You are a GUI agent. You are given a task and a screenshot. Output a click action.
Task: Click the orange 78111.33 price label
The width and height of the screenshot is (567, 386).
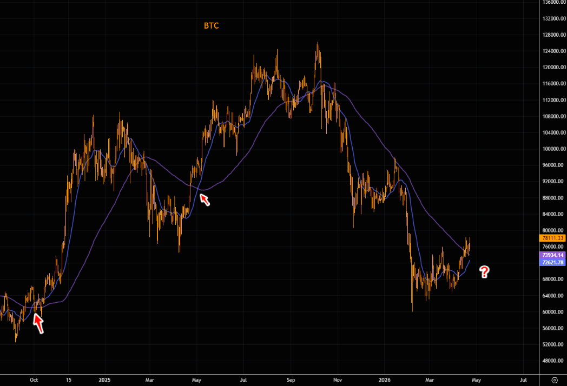552,238
